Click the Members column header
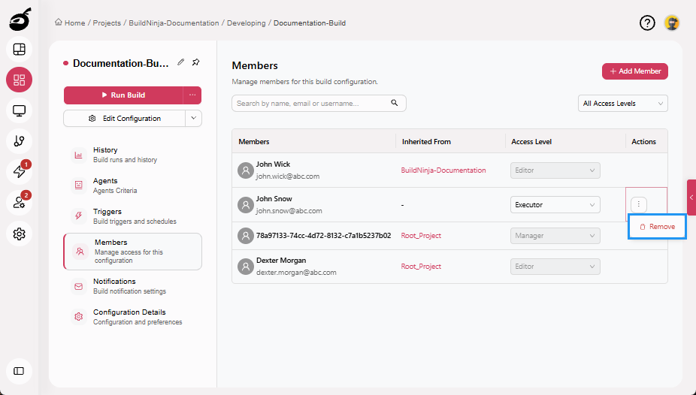This screenshot has width=696, height=395. 254,141
